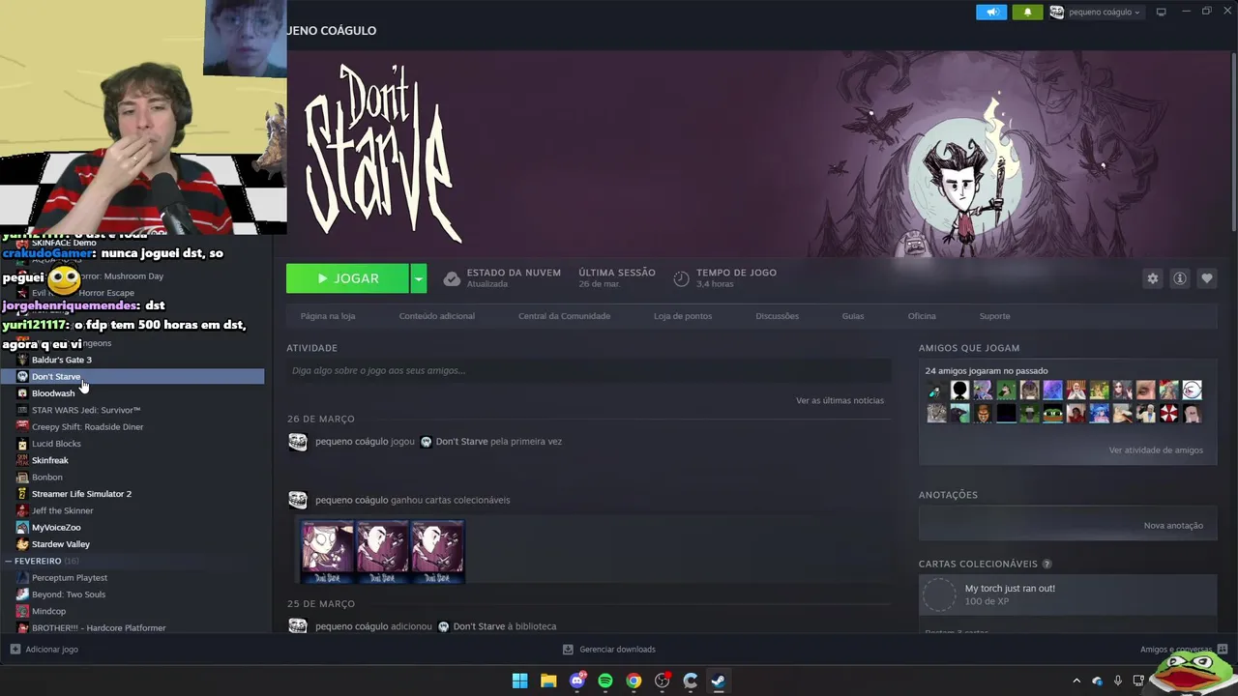Open File Explorer from taskbar
The width and height of the screenshot is (1238, 696).
pyautogui.click(x=548, y=681)
